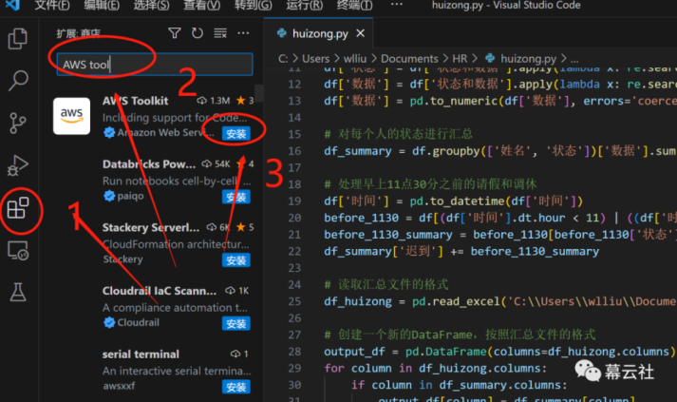Click the filter extensions funnel icon
The width and height of the screenshot is (677, 402).
pyautogui.click(x=175, y=33)
